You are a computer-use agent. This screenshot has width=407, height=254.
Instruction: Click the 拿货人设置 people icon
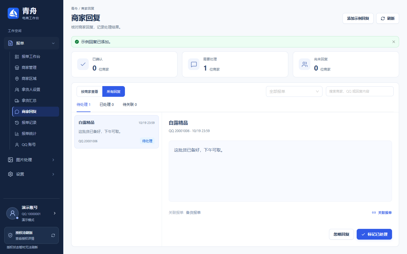(x=17, y=90)
